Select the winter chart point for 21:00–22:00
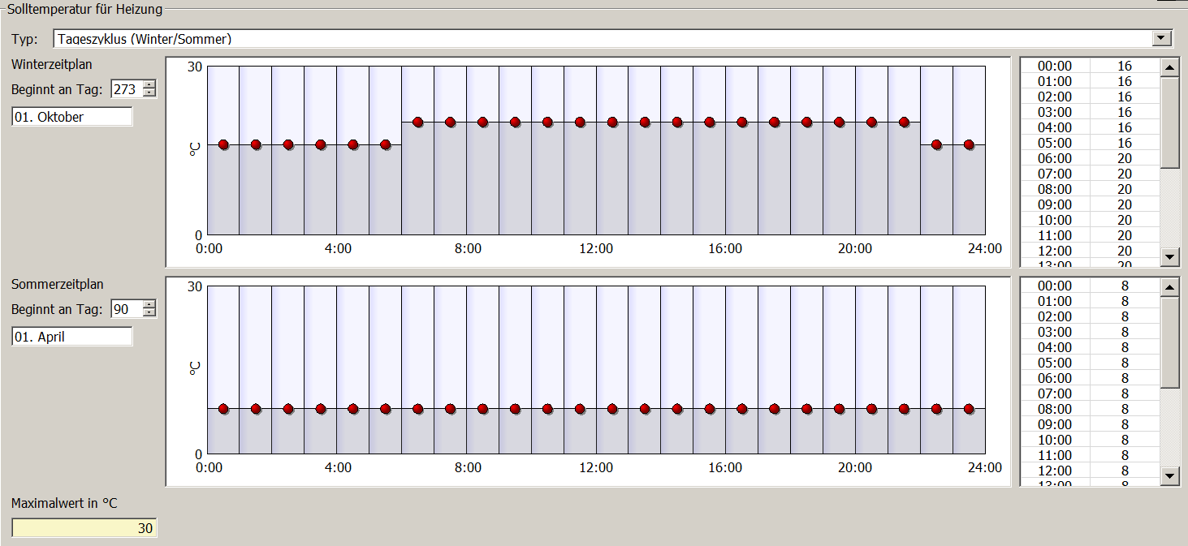Viewport: 1188px width, 546px height. tap(904, 122)
